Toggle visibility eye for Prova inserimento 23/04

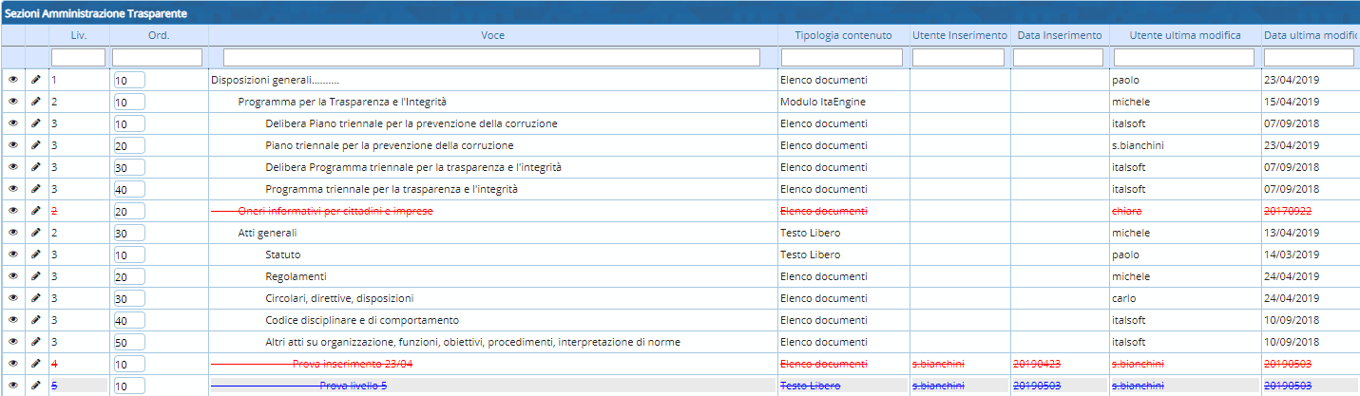[x=13, y=364]
